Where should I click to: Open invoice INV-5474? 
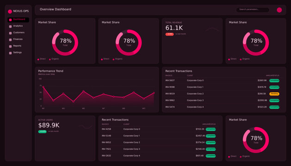170,107
